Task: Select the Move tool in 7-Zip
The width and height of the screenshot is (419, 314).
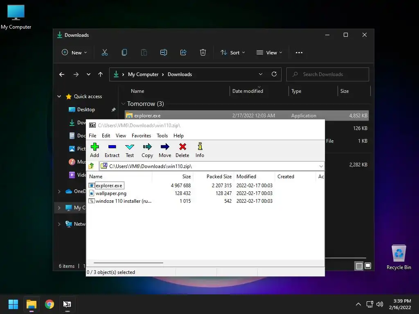Action: pyautogui.click(x=165, y=150)
